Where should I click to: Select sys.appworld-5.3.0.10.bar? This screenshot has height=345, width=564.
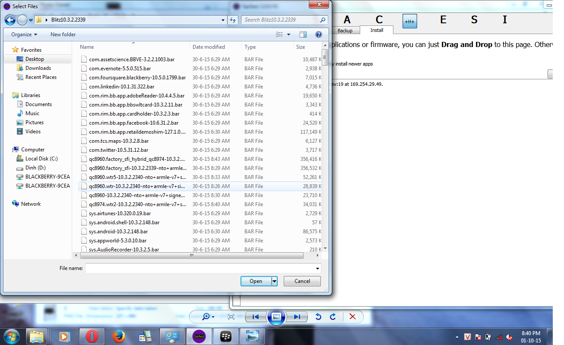point(118,241)
